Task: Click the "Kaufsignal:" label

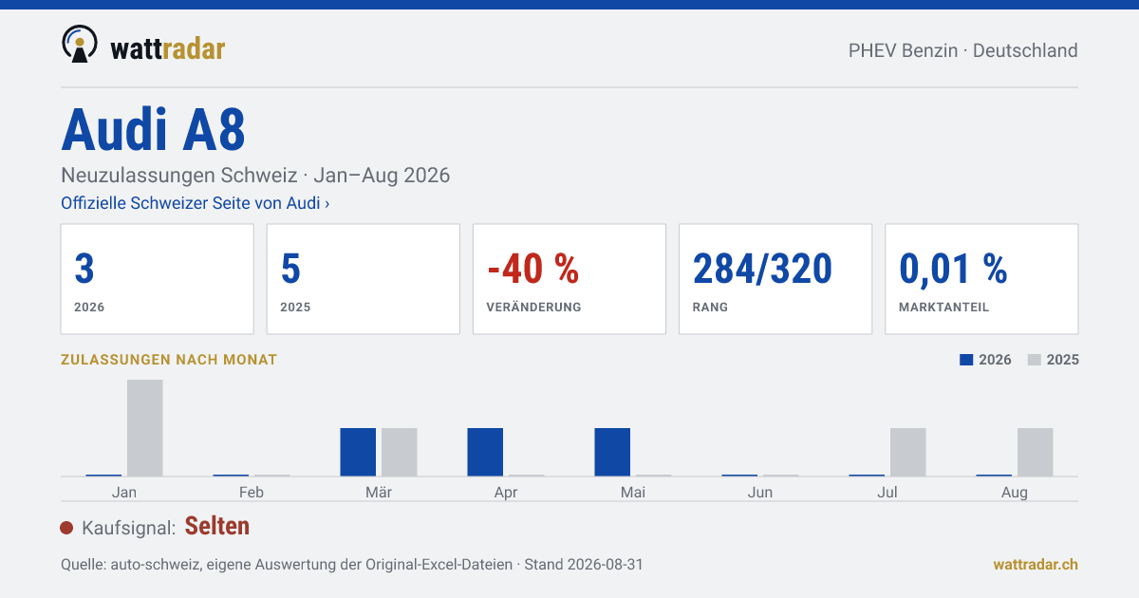Action: click(x=129, y=528)
